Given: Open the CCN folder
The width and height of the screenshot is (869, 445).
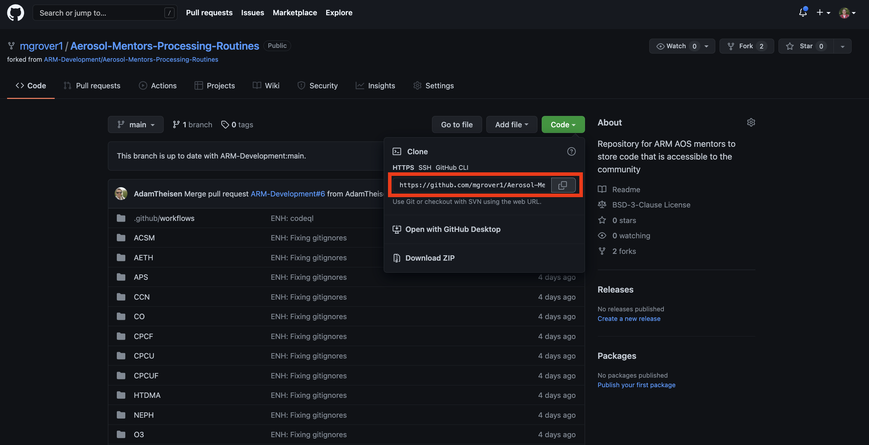Looking at the screenshot, I should (x=142, y=297).
